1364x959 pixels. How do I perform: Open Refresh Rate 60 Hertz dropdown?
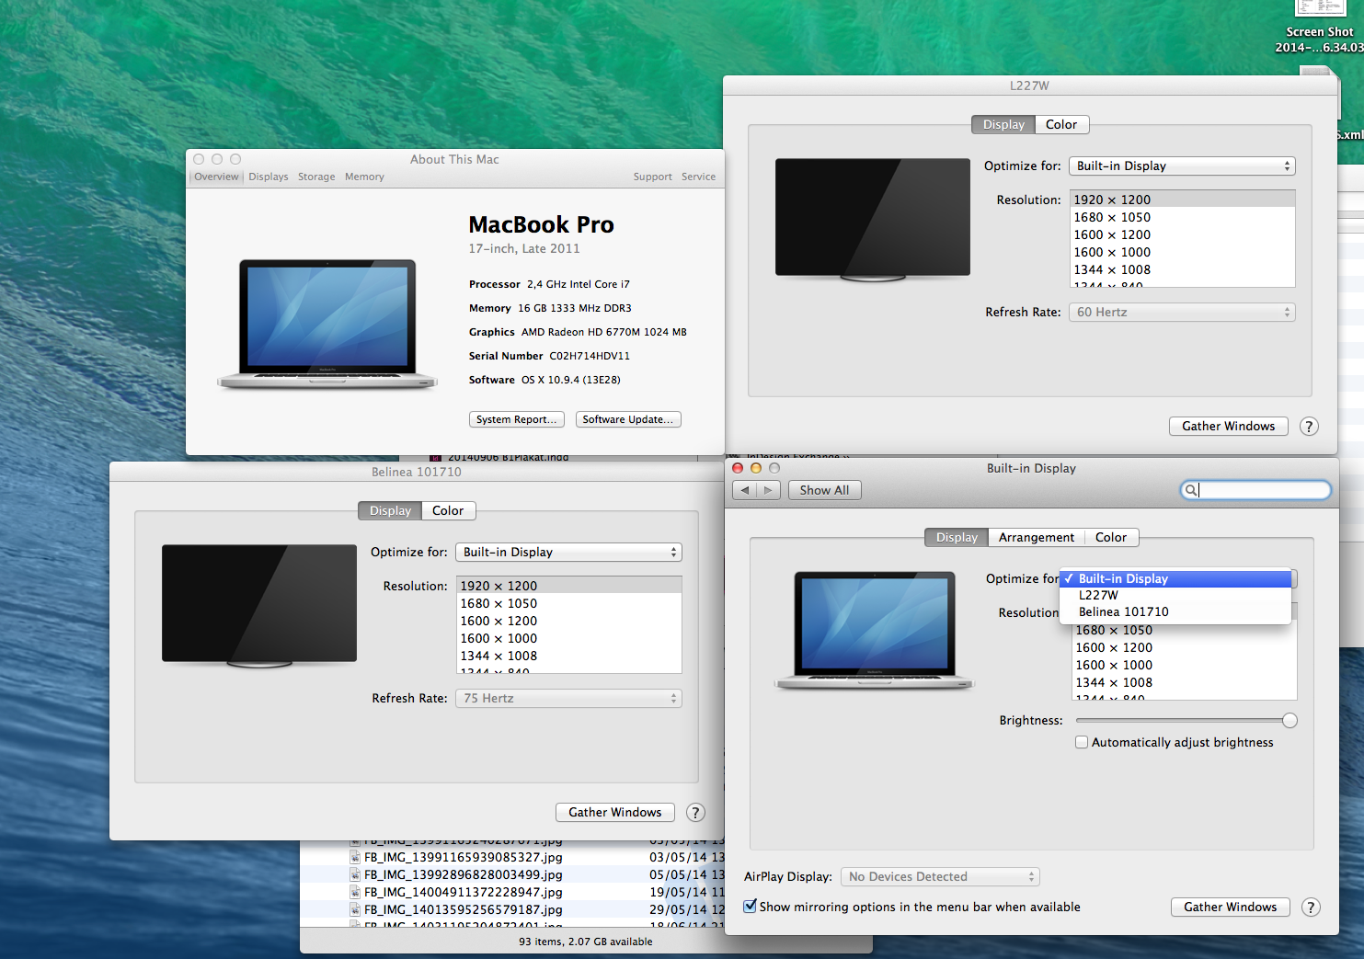pyautogui.click(x=1182, y=312)
